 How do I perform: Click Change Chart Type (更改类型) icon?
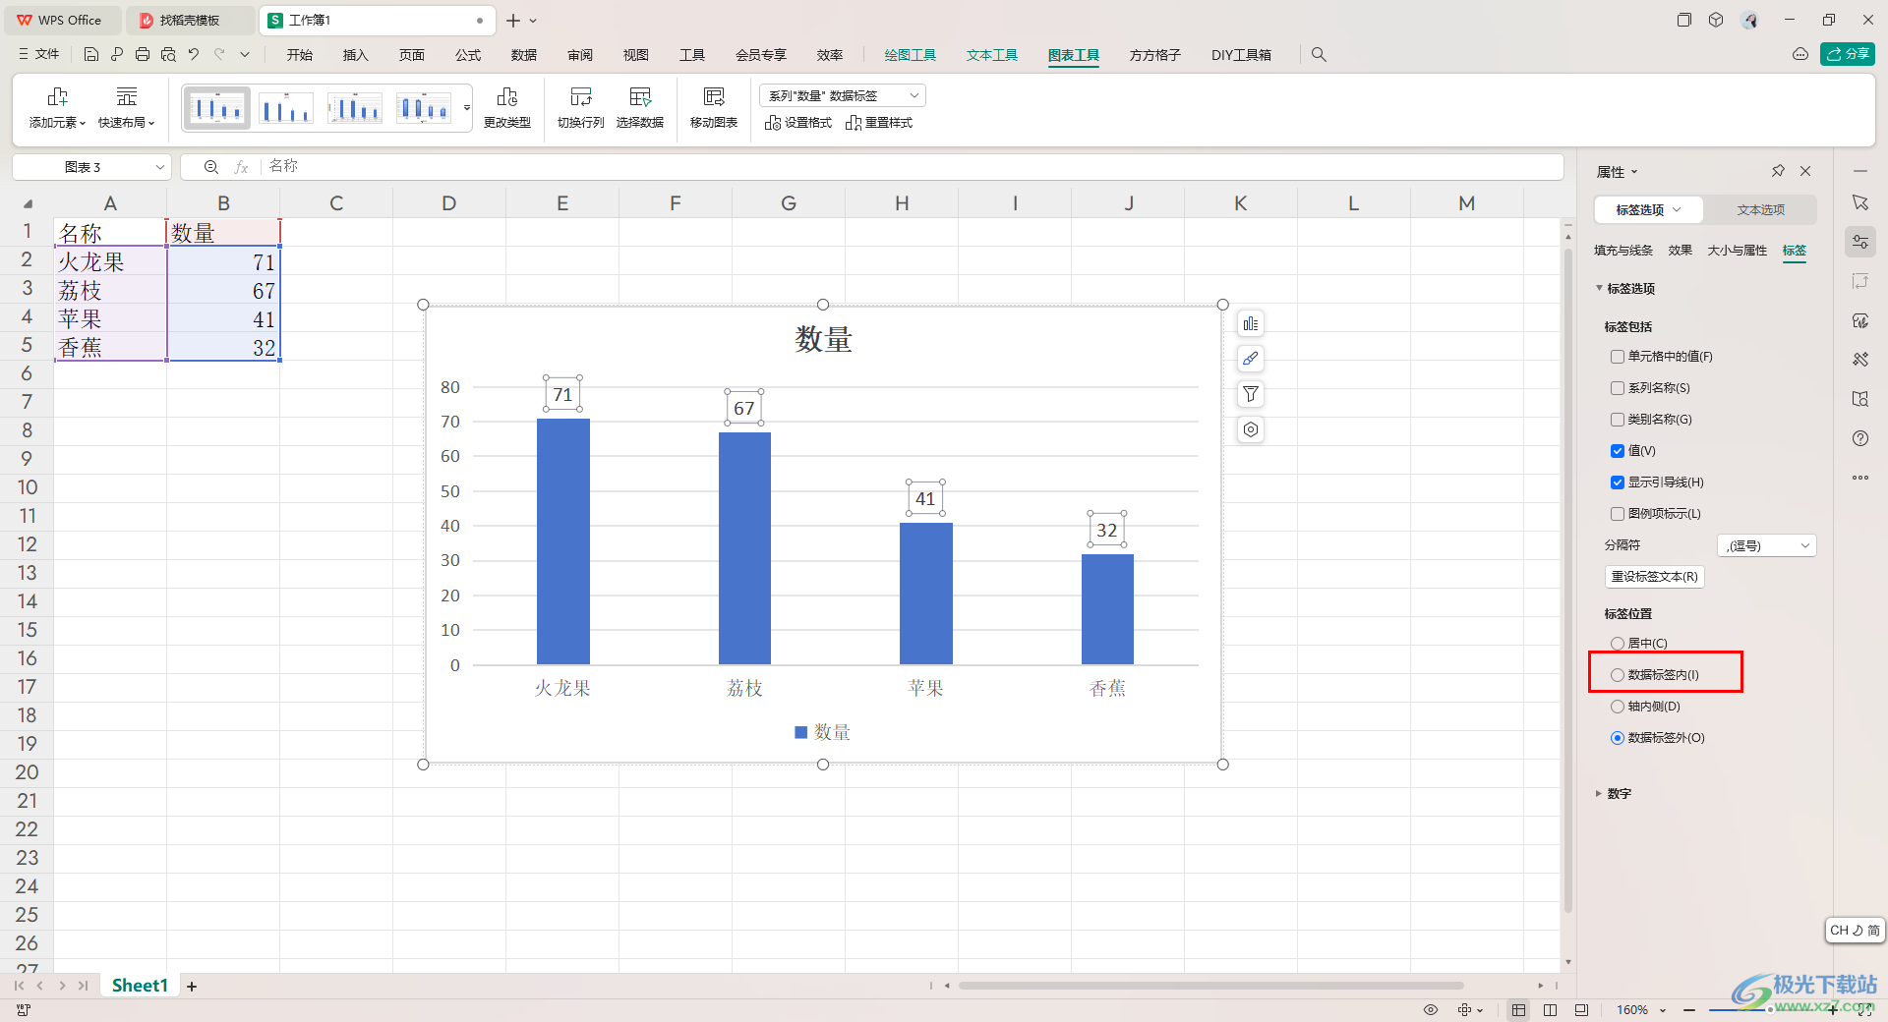click(x=507, y=108)
